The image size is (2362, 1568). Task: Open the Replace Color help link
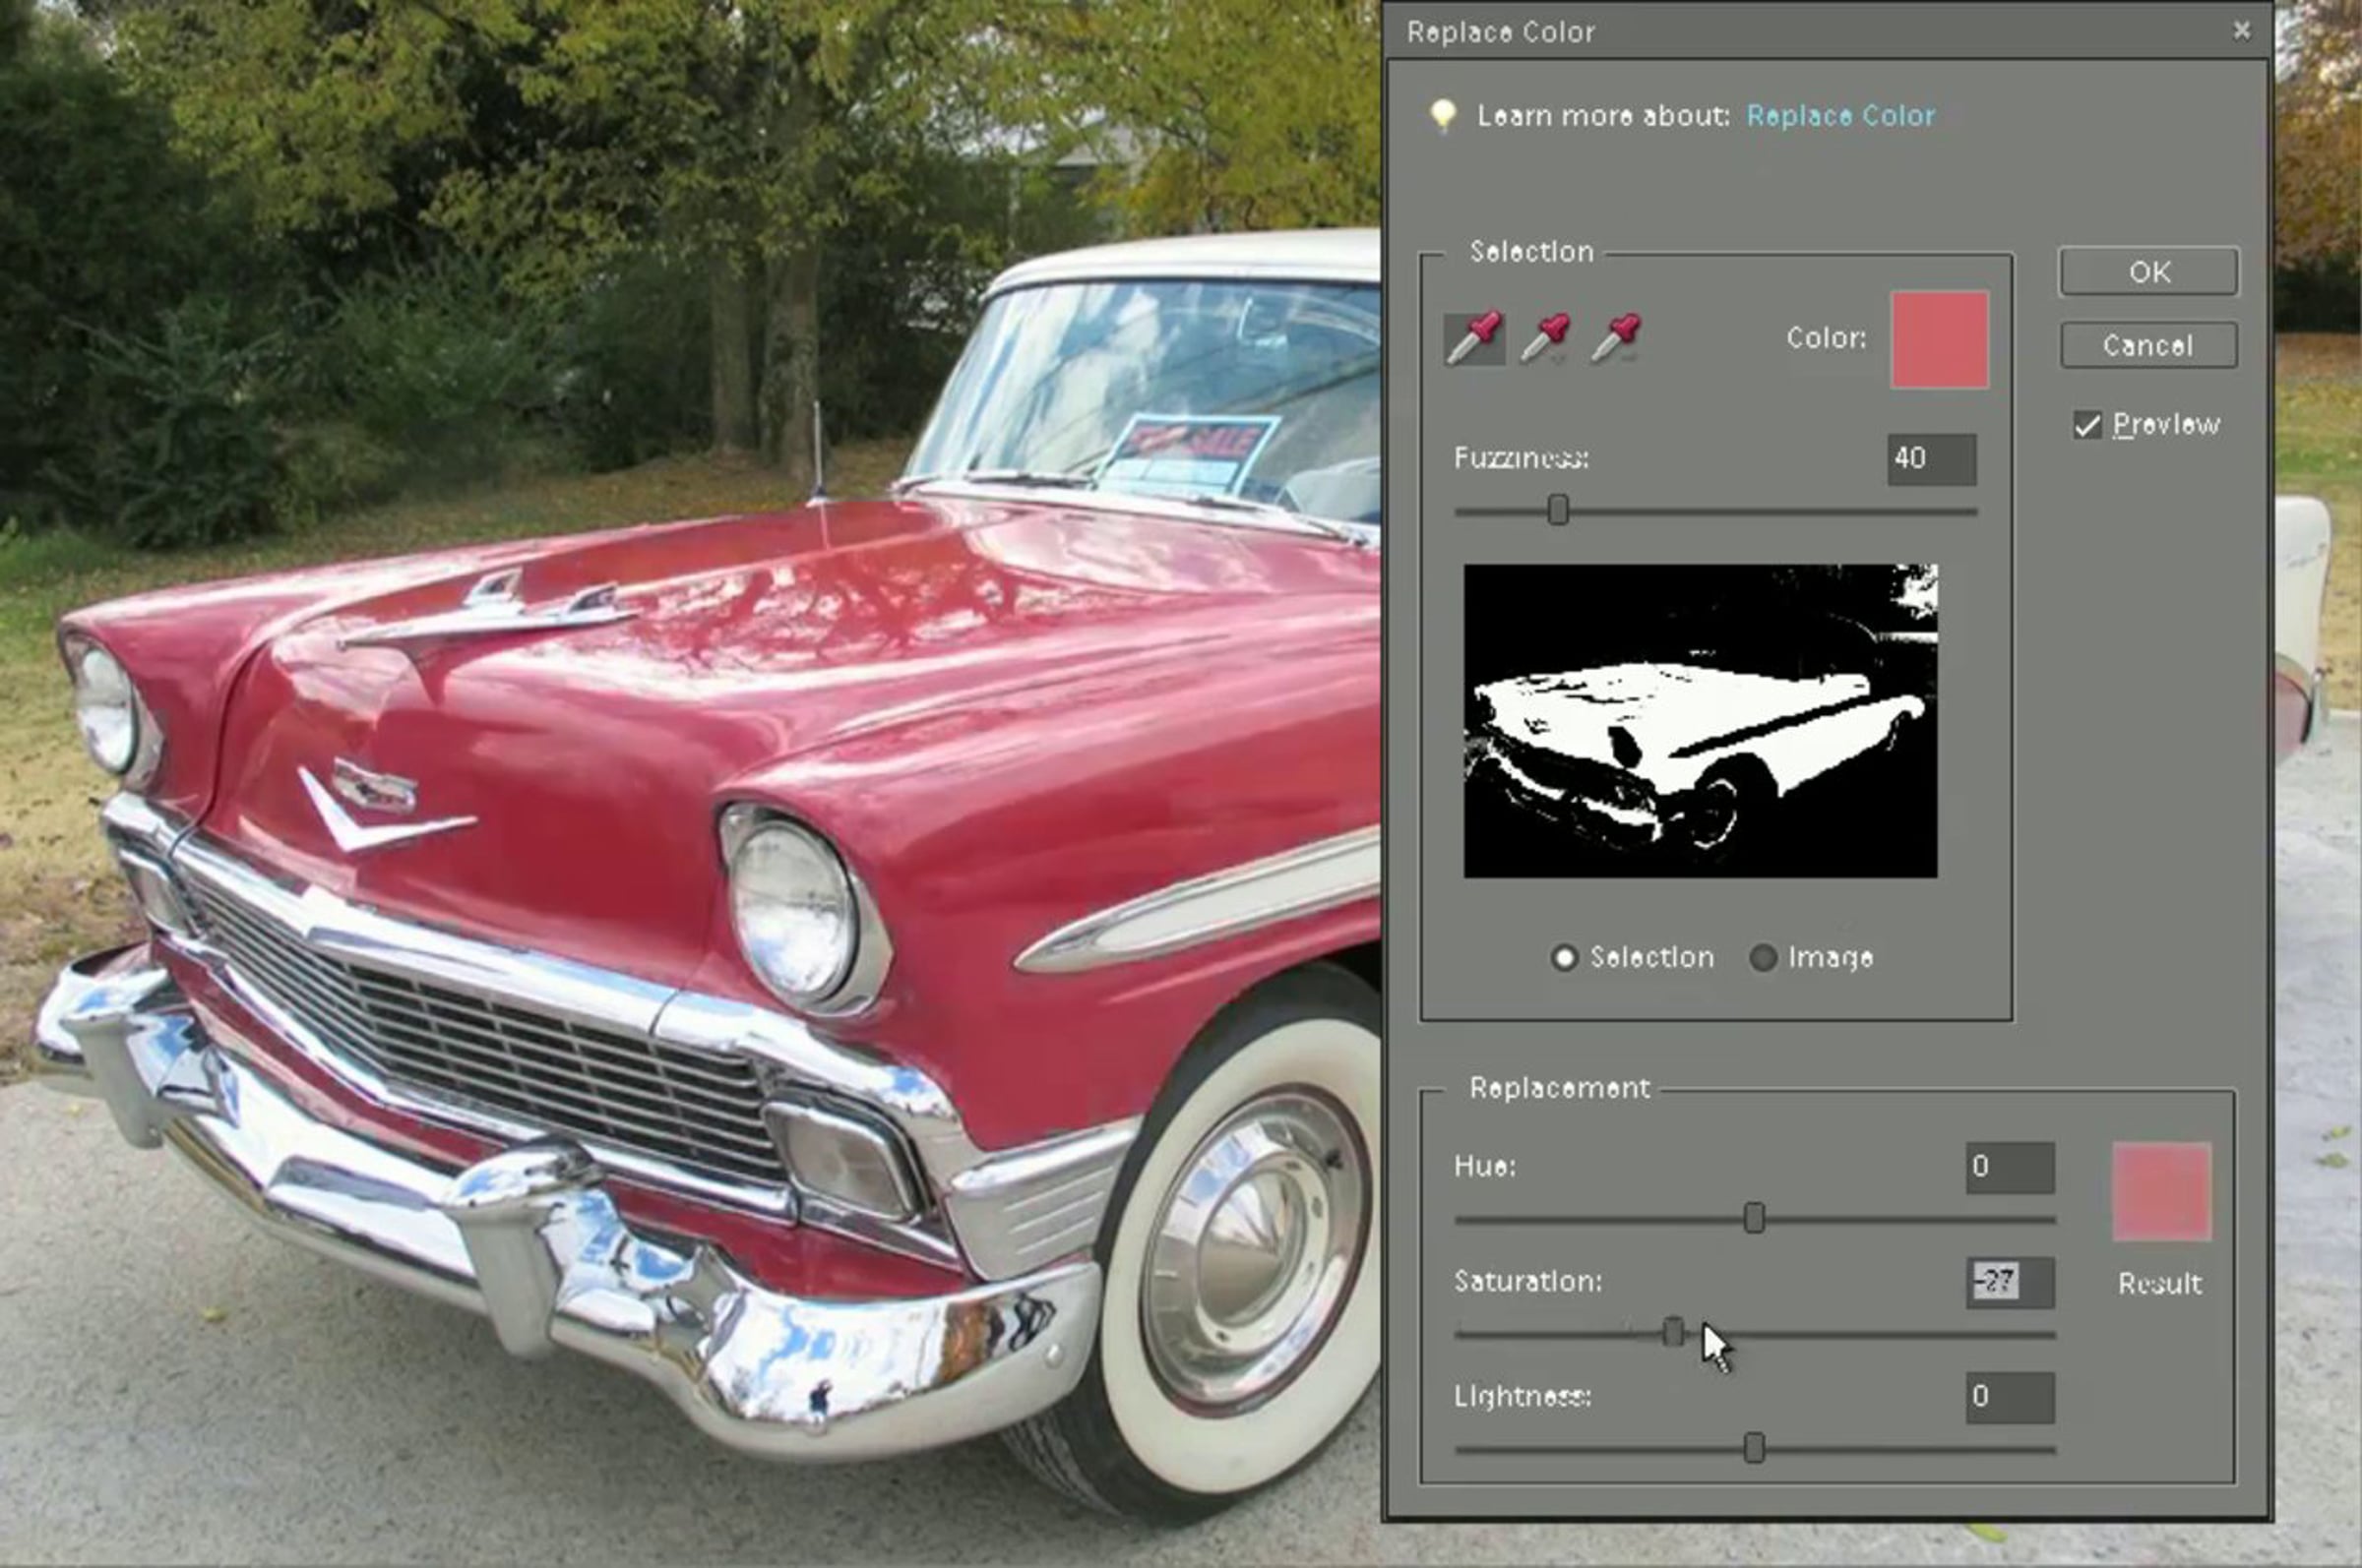(1839, 116)
